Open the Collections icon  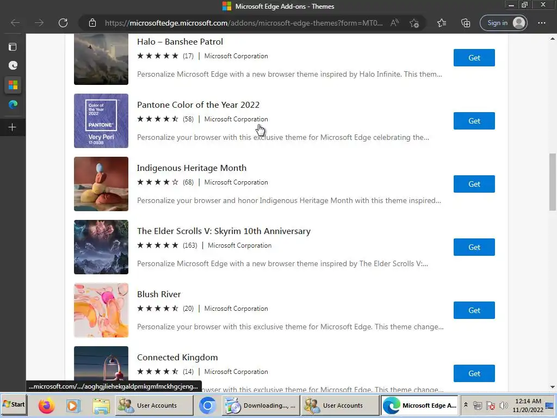tap(466, 23)
